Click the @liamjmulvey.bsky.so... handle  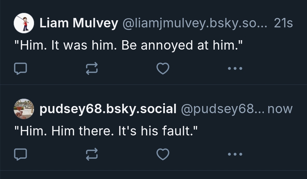coord(195,23)
